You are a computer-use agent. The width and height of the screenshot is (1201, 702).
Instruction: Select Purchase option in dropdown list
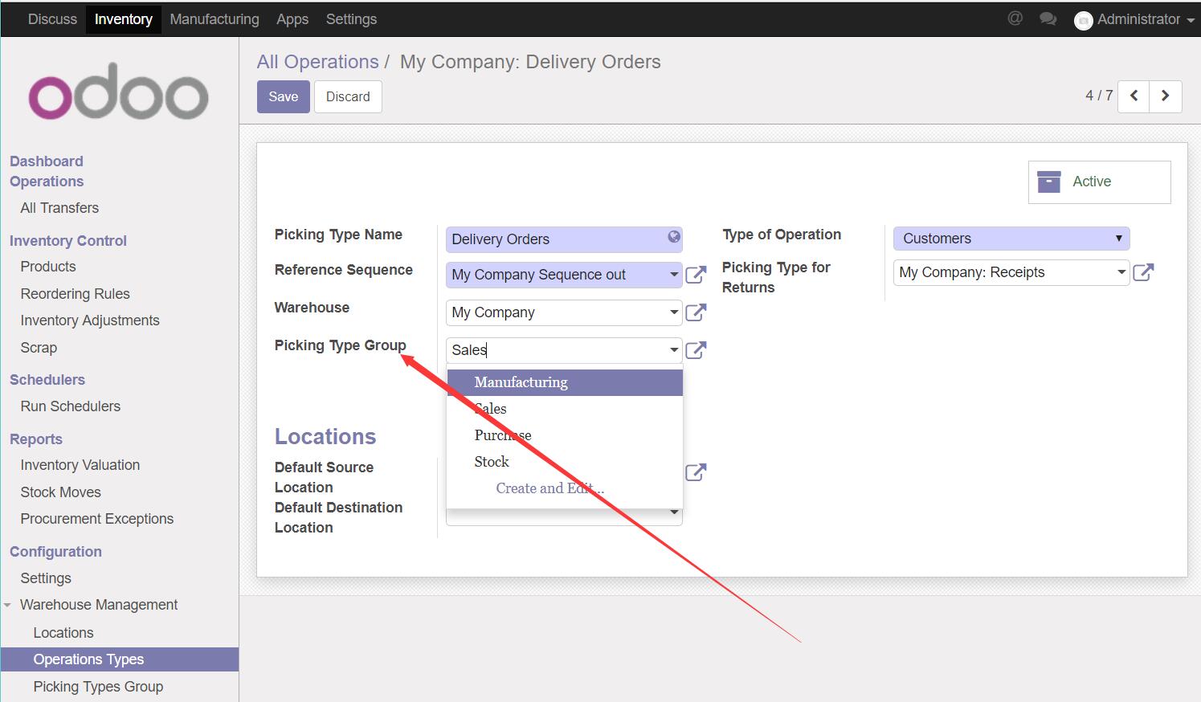click(x=565, y=435)
